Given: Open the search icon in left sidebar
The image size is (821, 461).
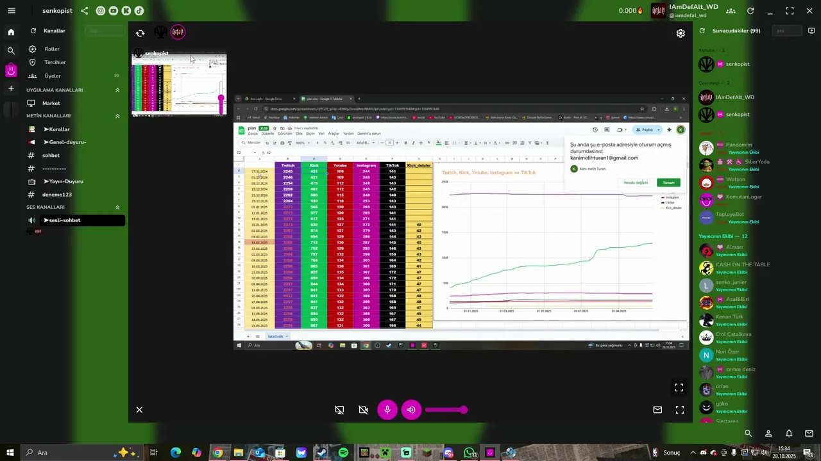Looking at the screenshot, I should tap(11, 51).
